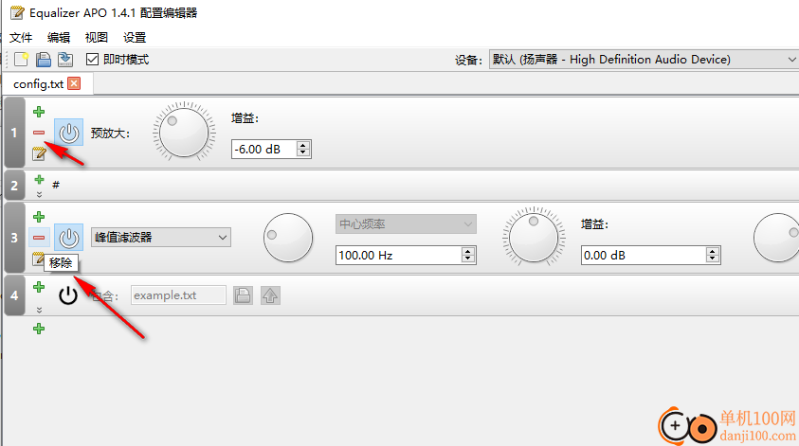Open the containing folder via the up-arrow icon in row 4
Screen dimensions: 799x446
tap(270, 295)
